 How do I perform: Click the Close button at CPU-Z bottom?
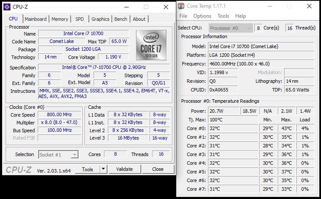[158, 169]
